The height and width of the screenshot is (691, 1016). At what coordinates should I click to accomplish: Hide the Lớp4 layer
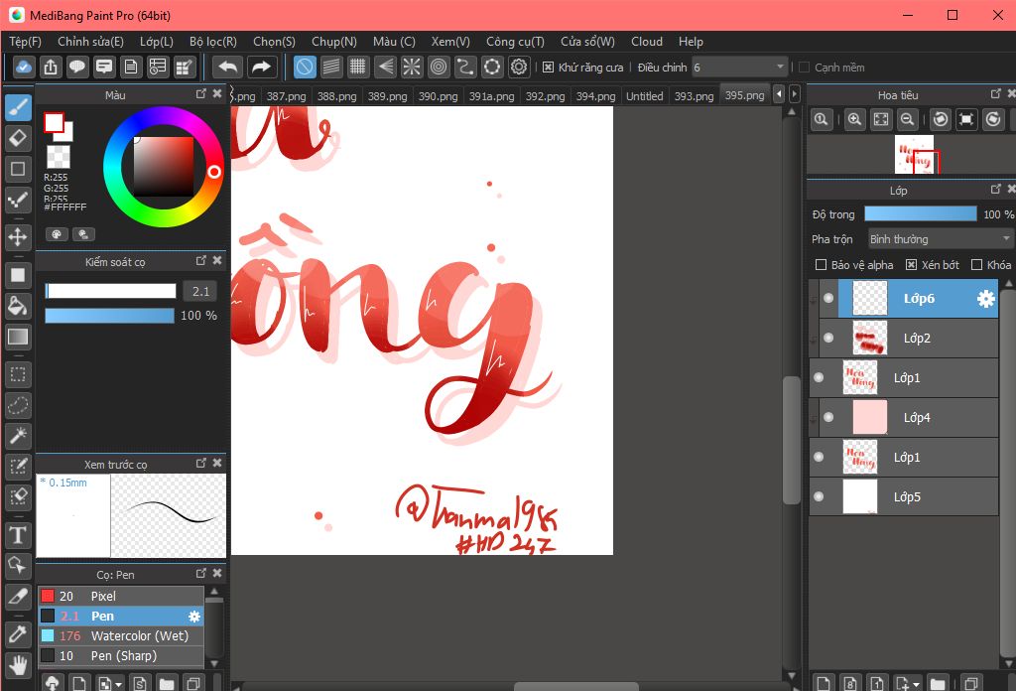point(828,417)
